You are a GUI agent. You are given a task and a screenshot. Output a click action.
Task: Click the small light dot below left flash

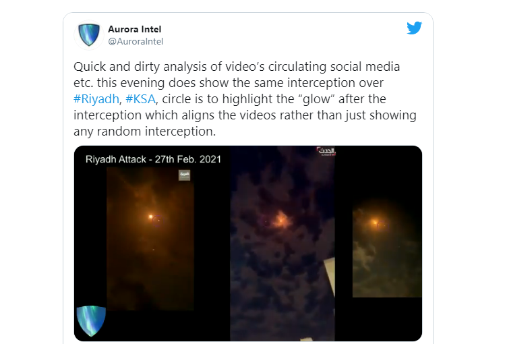(x=153, y=250)
